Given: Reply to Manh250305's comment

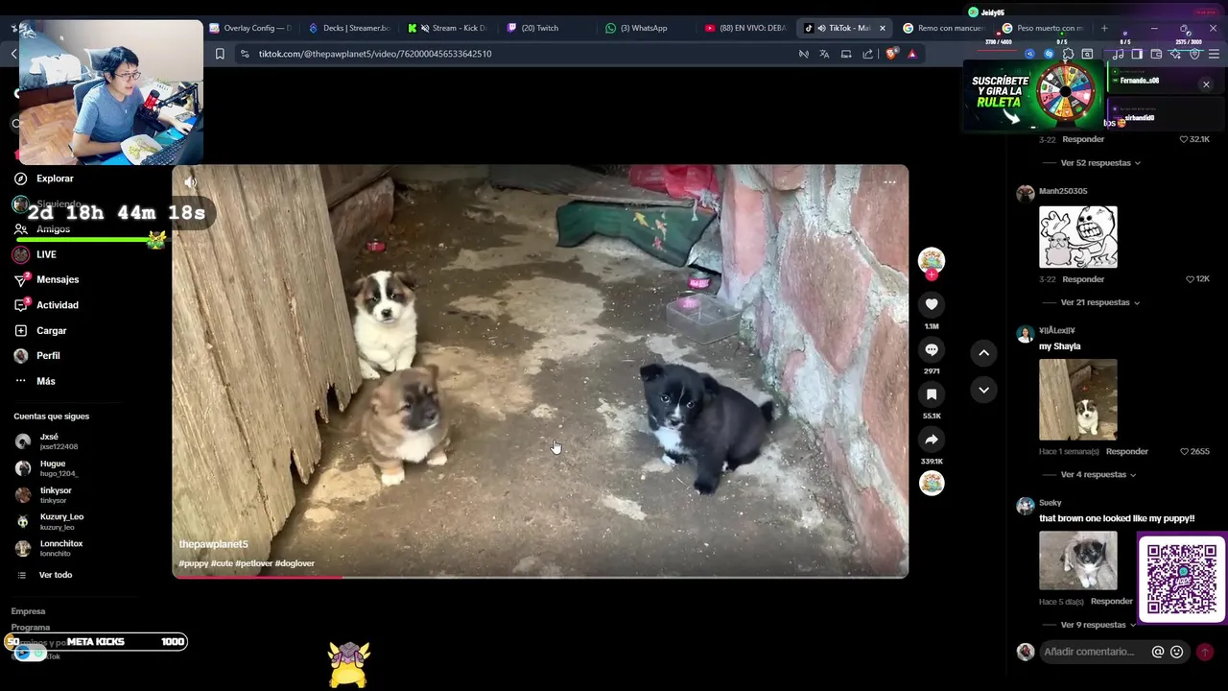Looking at the screenshot, I should (x=1083, y=279).
